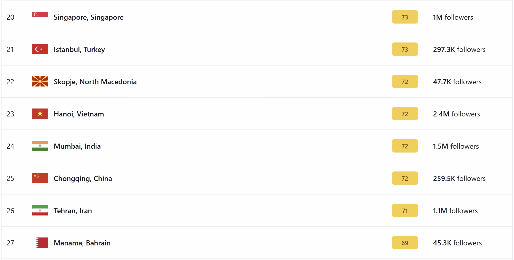The width and height of the screenshot is (514, 260).
Task: Select the North Macedonia flag icon
Action: pos(40,81)
